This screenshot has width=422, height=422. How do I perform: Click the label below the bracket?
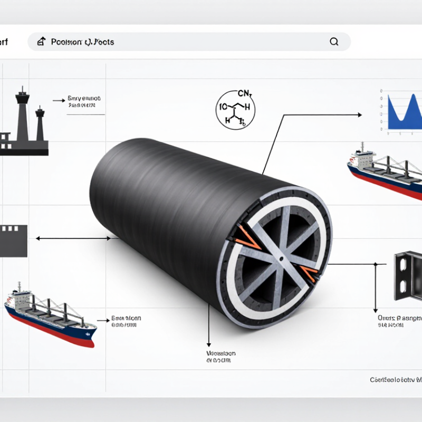400,321
